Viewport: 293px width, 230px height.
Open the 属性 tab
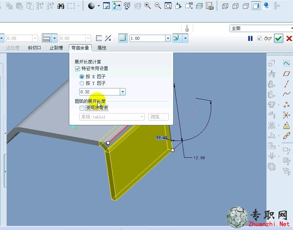[102, 48]
